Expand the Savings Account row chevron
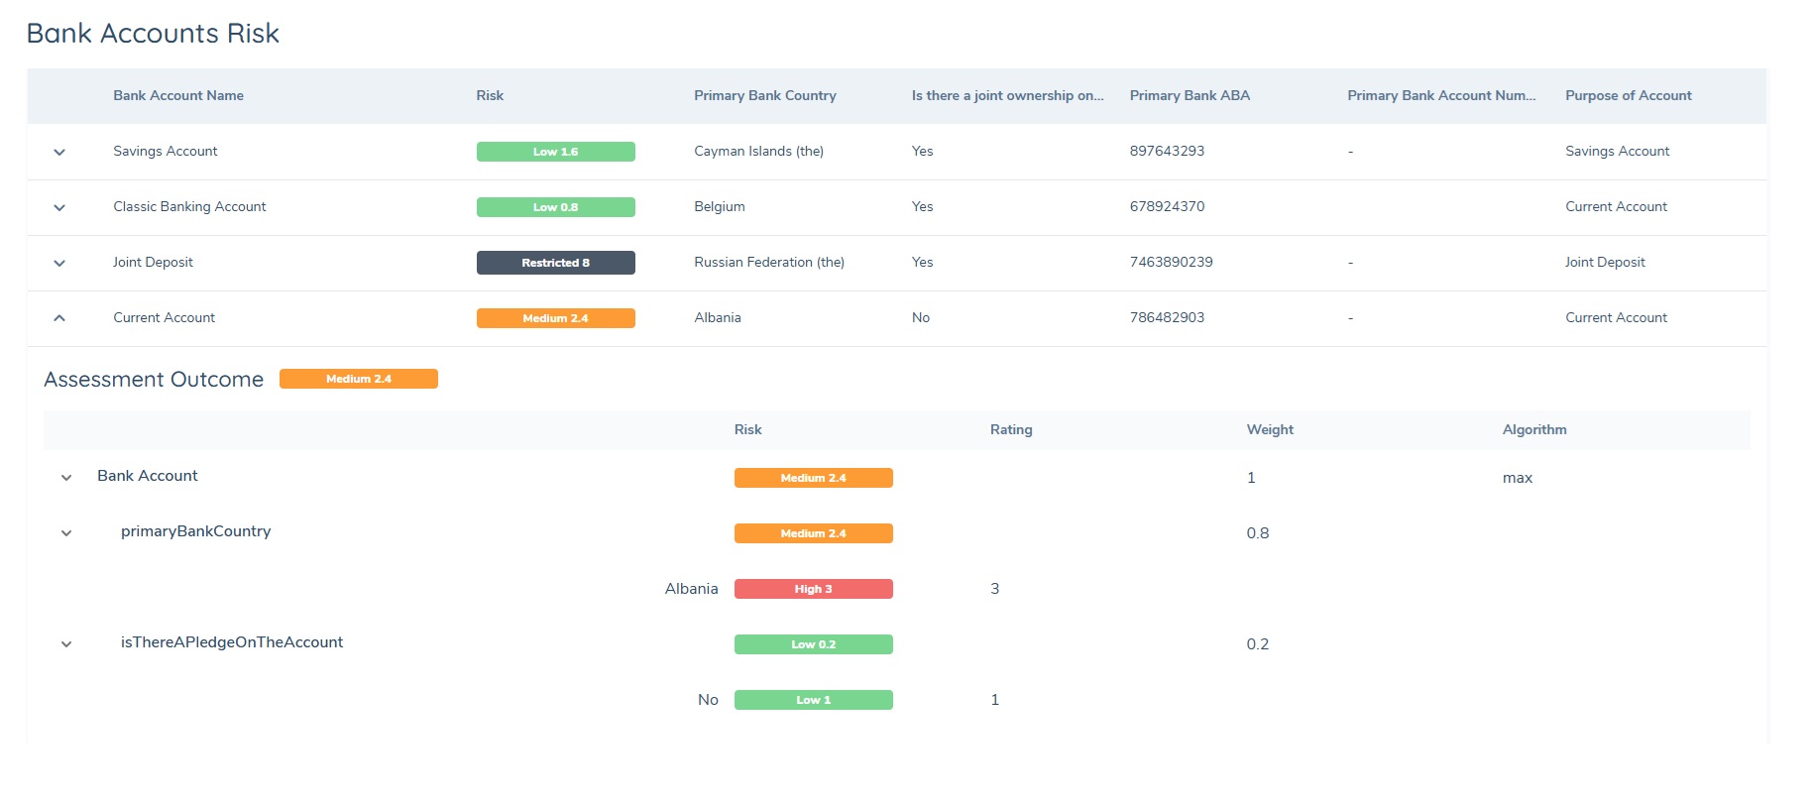This screenshot has width=1813, height=805. [59, 152]
